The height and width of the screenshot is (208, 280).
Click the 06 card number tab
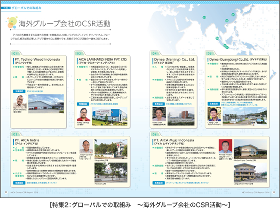click(155, 134)
